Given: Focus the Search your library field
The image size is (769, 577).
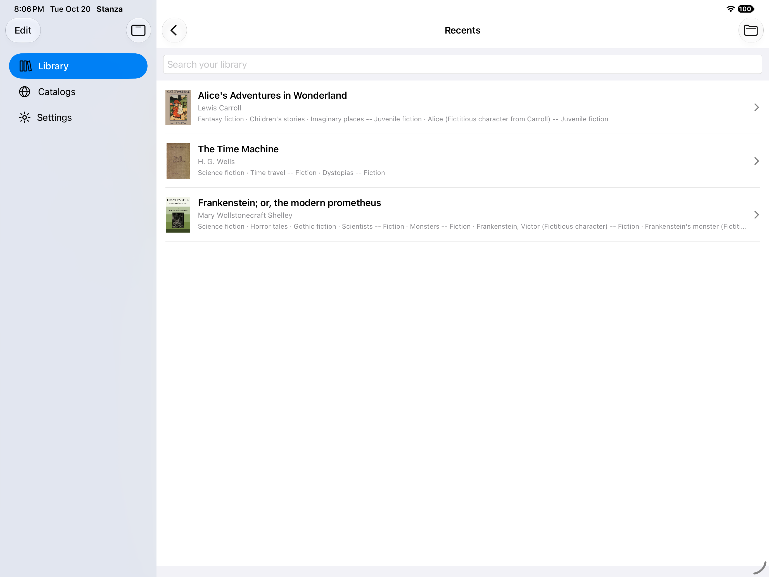Looking at the screenshot, I should point(462,64).
